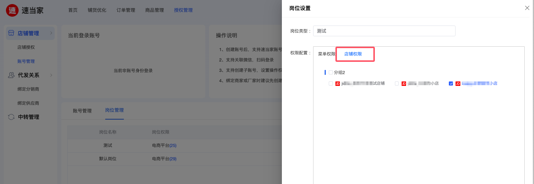Image resolution: width=534 pixels, height=184 pixels.
Task: Close the 岗位设置 drawer with X
Action: (527, 8)
